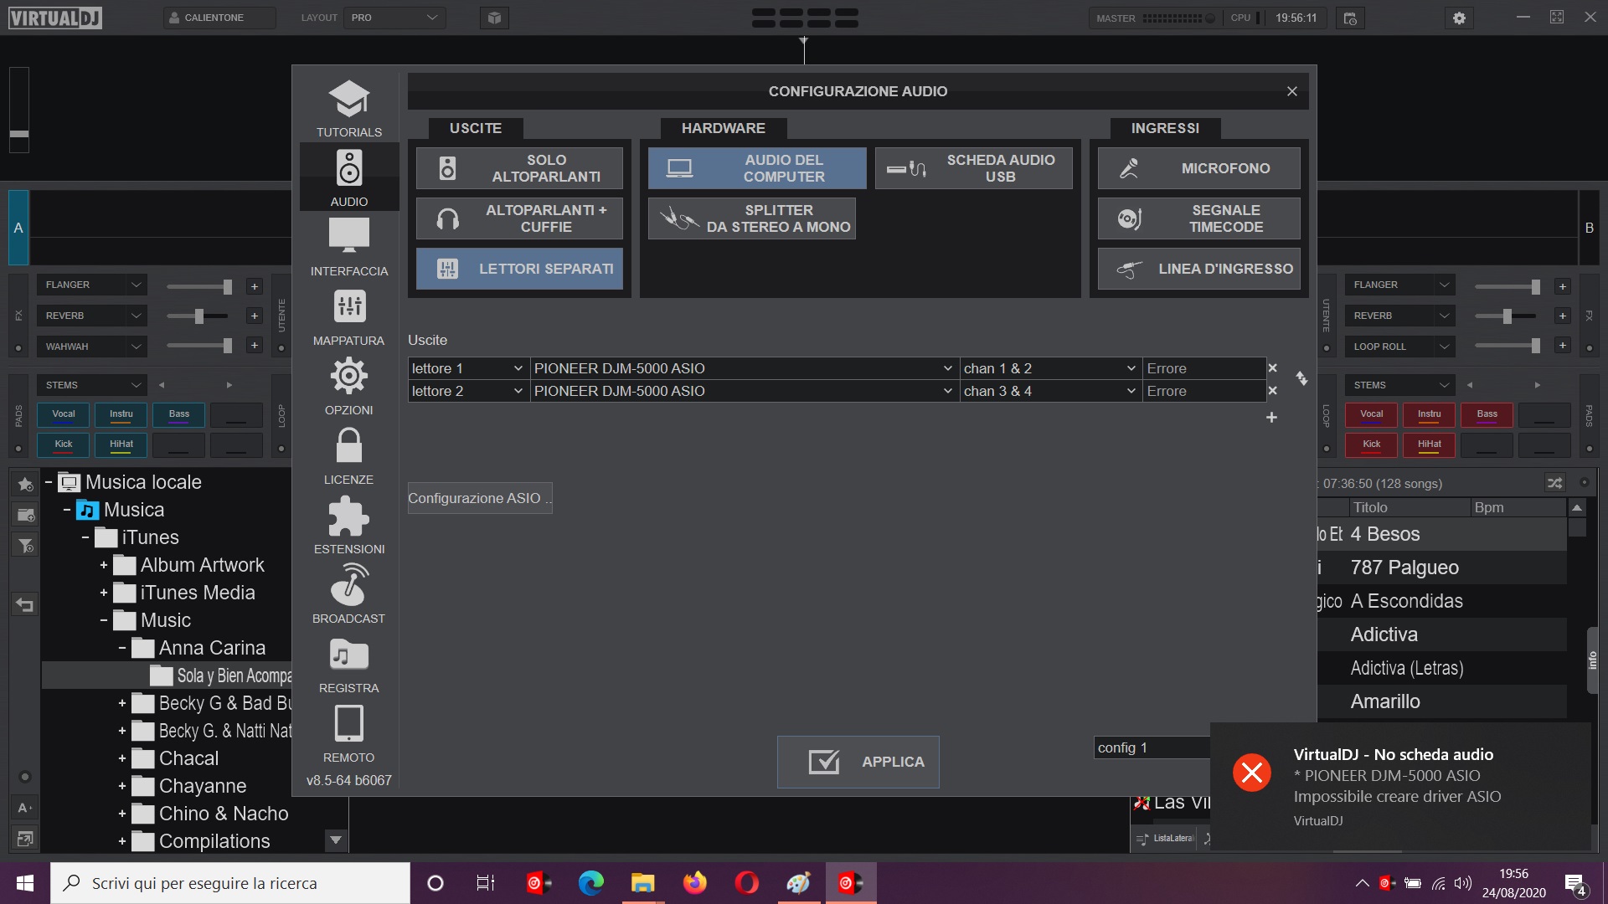Viewport: 1608px width, 904px height.
Task: Open the chan 1 & 2 channel dropdown
Action: (x=1049, y=368)
